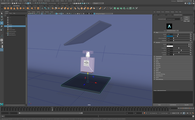Screen dimensions: 195x120
Task: Create a polygon cylinder from the shelf
Action: tap(11, 8)
